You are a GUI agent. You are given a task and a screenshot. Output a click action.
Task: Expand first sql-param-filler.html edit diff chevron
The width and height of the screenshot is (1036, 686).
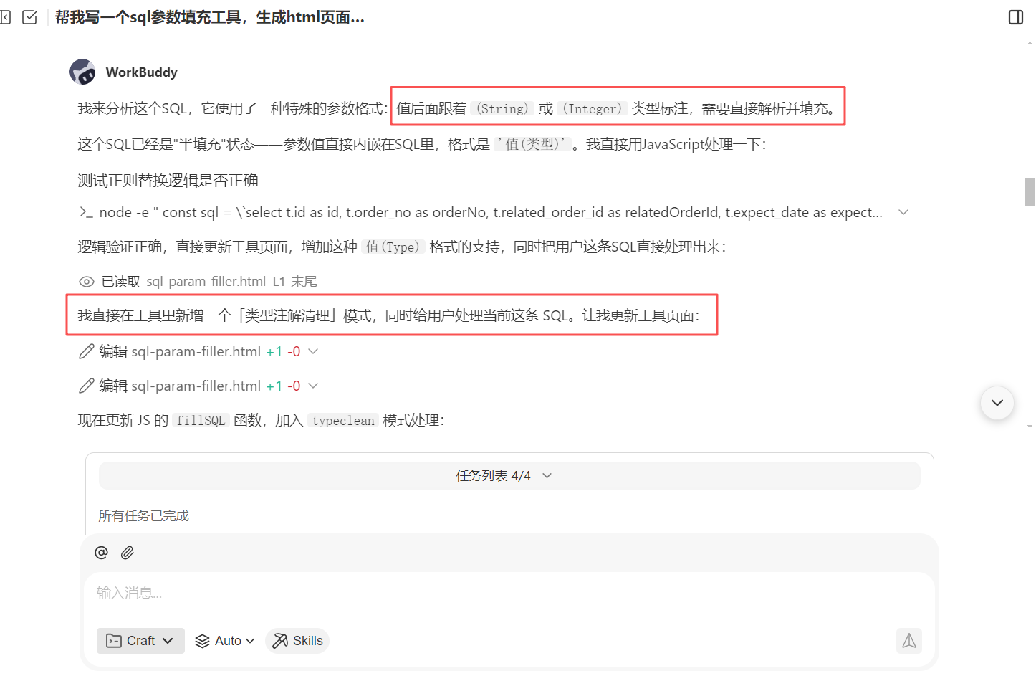(x=313, y=351)
